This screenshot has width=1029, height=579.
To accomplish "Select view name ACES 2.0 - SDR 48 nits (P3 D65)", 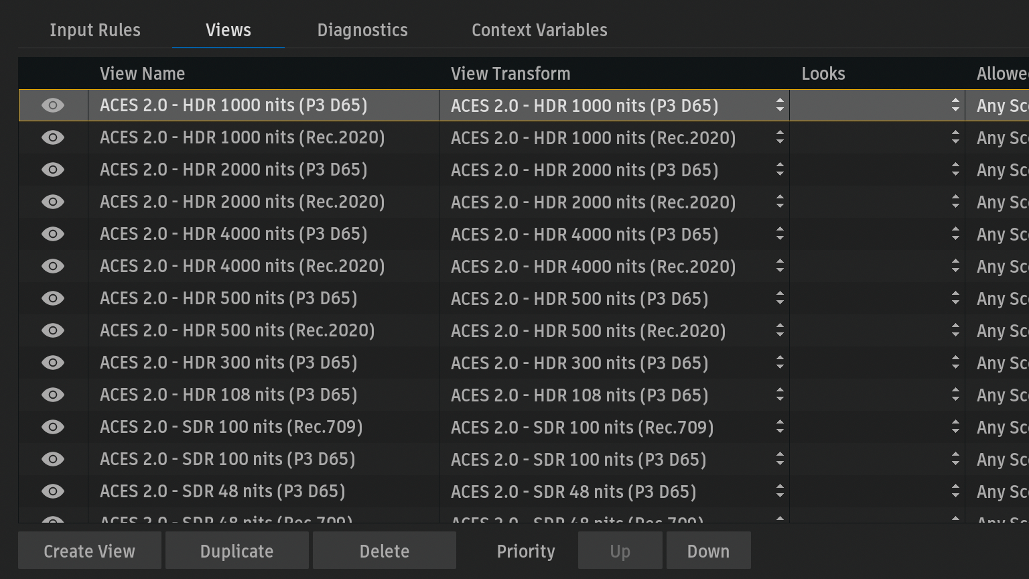I will point(222,491).
